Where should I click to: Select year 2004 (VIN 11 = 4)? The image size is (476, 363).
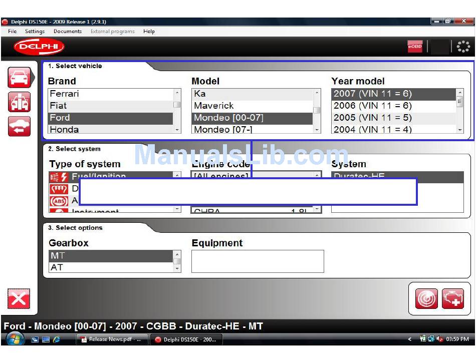point(394,130)
